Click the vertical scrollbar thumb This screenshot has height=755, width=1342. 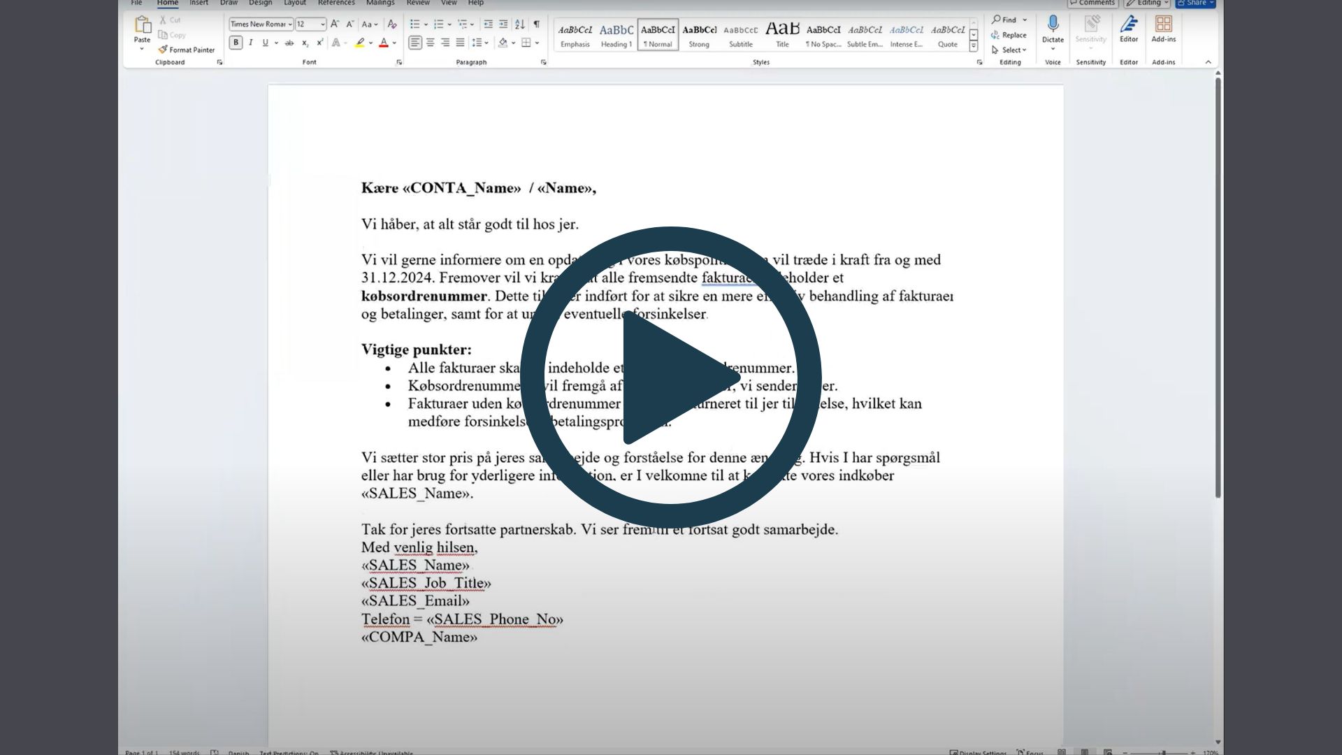coord(1218,287)
